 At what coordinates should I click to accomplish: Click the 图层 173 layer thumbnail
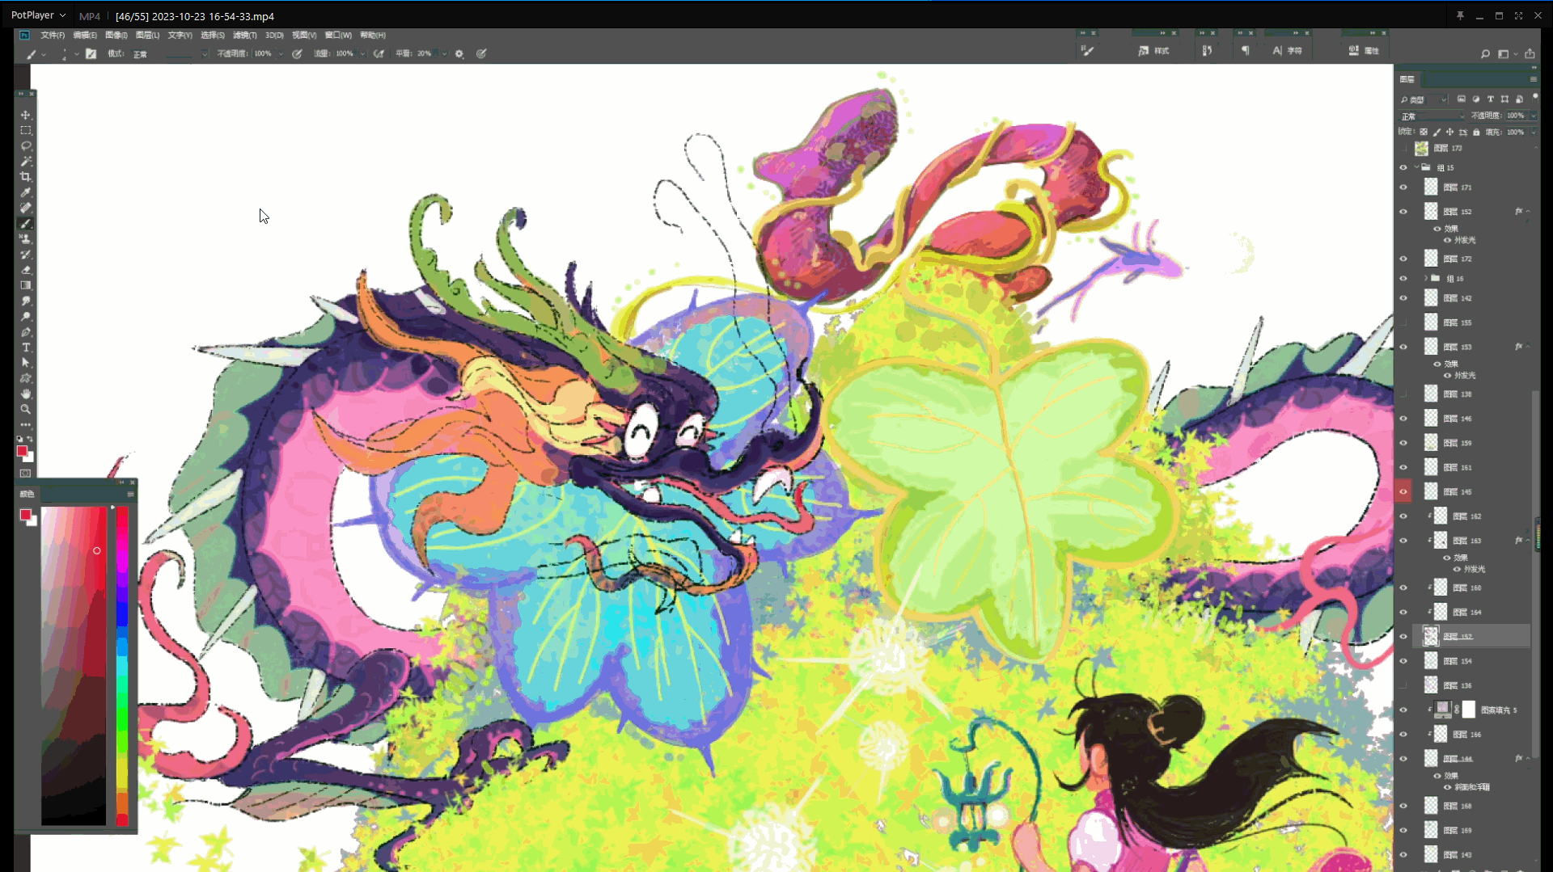click(1421, 149)
